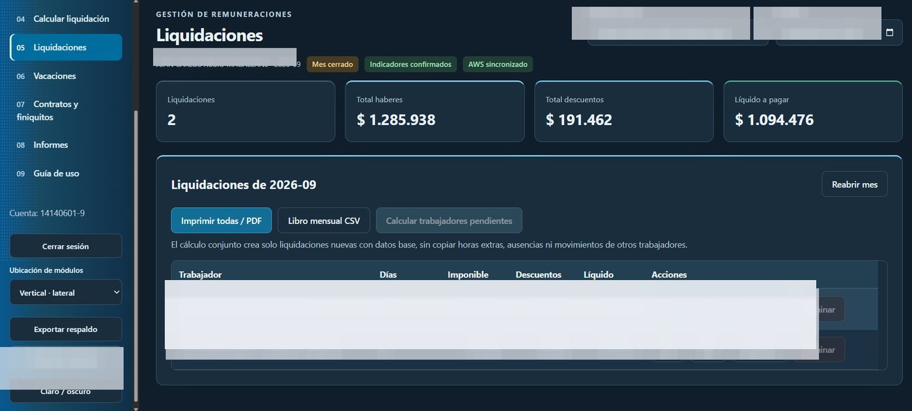Click the Días column header

coord(388,275)
